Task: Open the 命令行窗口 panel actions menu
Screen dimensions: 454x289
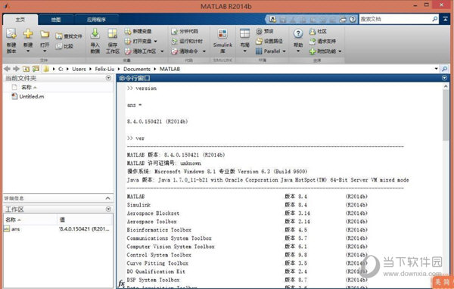Action: point(445,78)
